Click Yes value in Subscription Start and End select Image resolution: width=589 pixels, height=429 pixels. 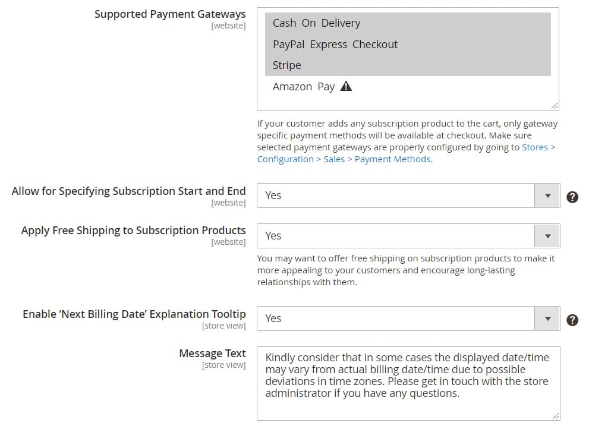pos(273,195)
